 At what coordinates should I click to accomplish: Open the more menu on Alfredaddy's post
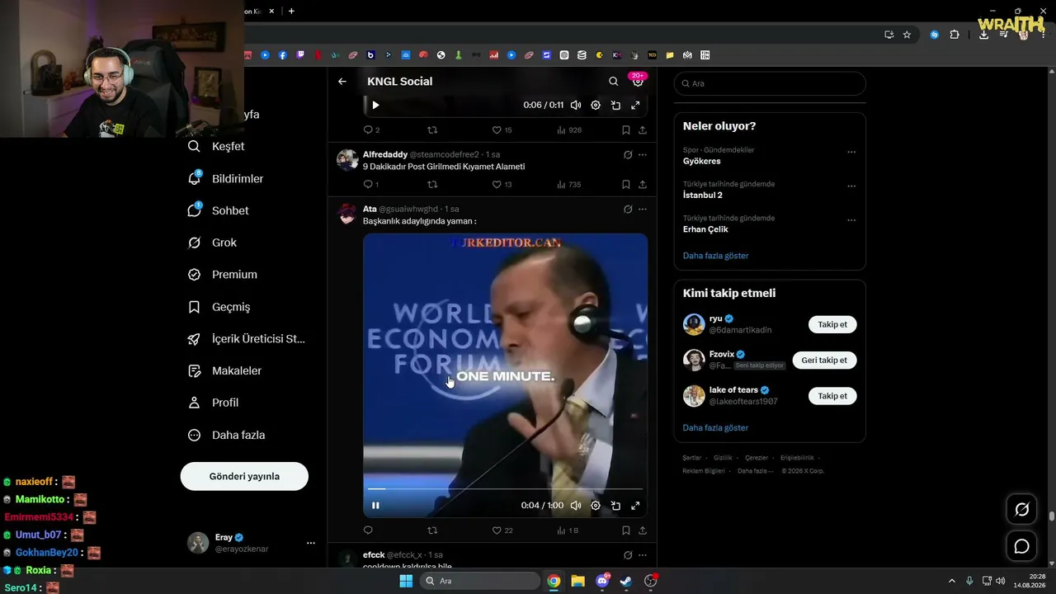(x=643, y=154)
